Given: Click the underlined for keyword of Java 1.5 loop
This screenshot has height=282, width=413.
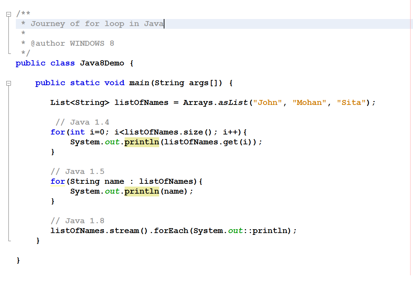Looking at the screenshot, I should click(x=57, y=181).
